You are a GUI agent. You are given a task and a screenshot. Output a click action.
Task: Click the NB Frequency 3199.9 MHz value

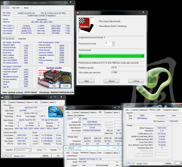(x=174, y=121)
